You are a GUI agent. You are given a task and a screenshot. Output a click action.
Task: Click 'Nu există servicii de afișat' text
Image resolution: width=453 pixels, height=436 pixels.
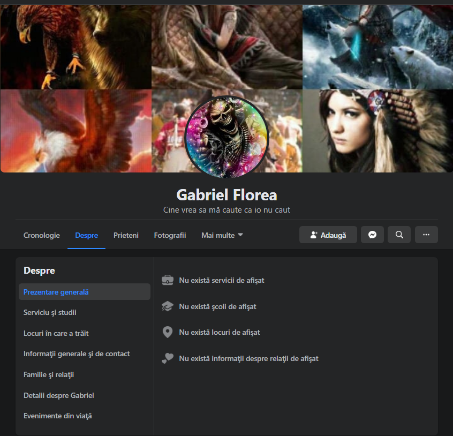222,280
